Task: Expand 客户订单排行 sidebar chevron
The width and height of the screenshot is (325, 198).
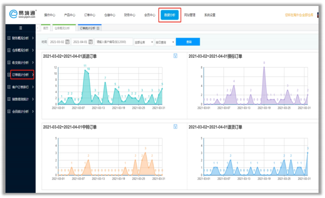Action: (33, 87)
